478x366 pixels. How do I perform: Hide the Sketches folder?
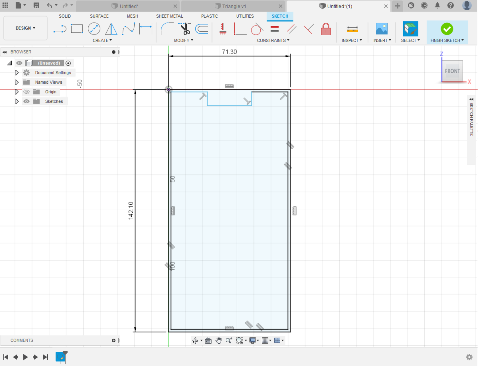26,101
